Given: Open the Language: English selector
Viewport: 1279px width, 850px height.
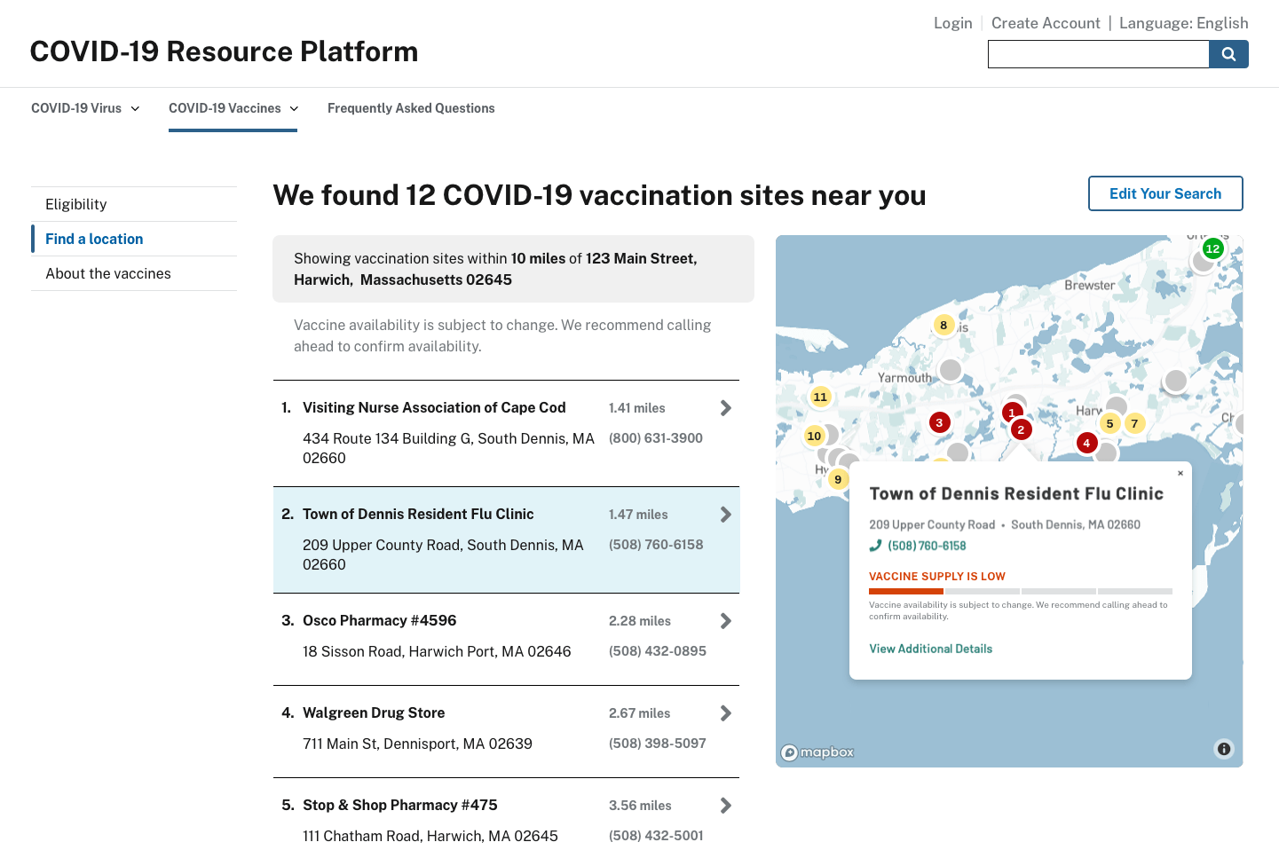Looking at the screenshot, I should coord(1183,23).
